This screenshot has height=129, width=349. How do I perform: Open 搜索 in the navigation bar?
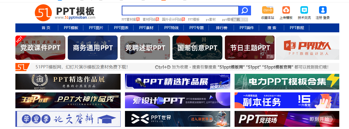[x=272, y=28]
